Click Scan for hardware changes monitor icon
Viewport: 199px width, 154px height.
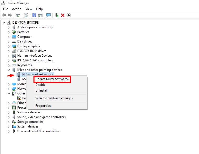click(x=48, y=15)
